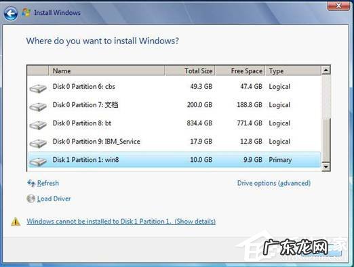Click the scroll up arrow of list

326,70
